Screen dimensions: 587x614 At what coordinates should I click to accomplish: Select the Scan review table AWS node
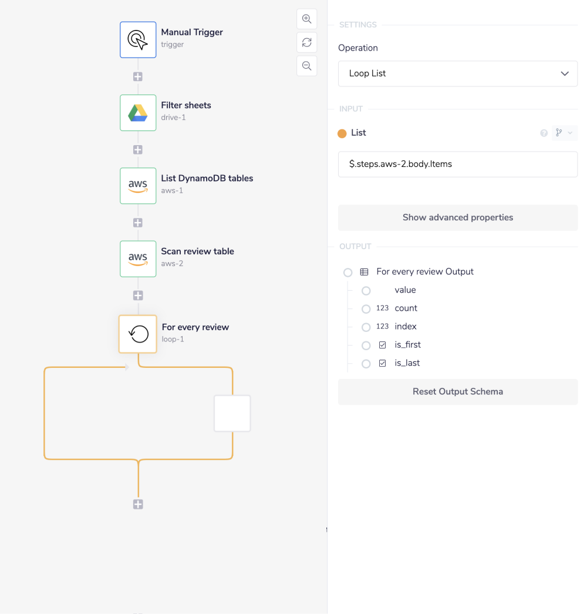138,259
